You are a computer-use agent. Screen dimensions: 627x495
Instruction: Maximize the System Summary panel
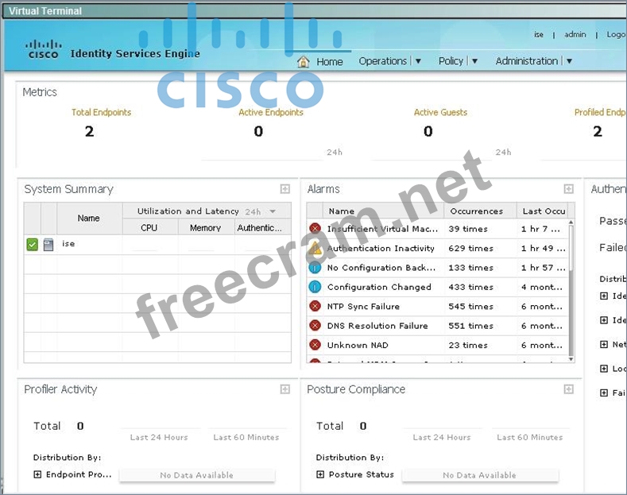(x=284, y=189)
